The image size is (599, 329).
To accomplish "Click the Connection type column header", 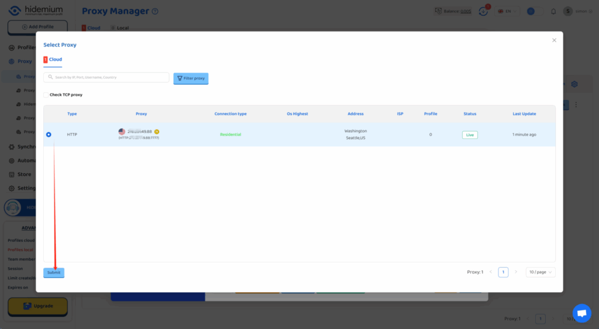I will click(x=230, y=114).
